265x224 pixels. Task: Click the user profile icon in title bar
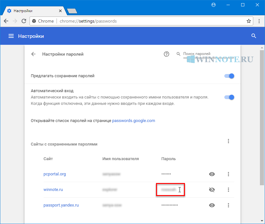pyautogui.click(x=214, y=5)
